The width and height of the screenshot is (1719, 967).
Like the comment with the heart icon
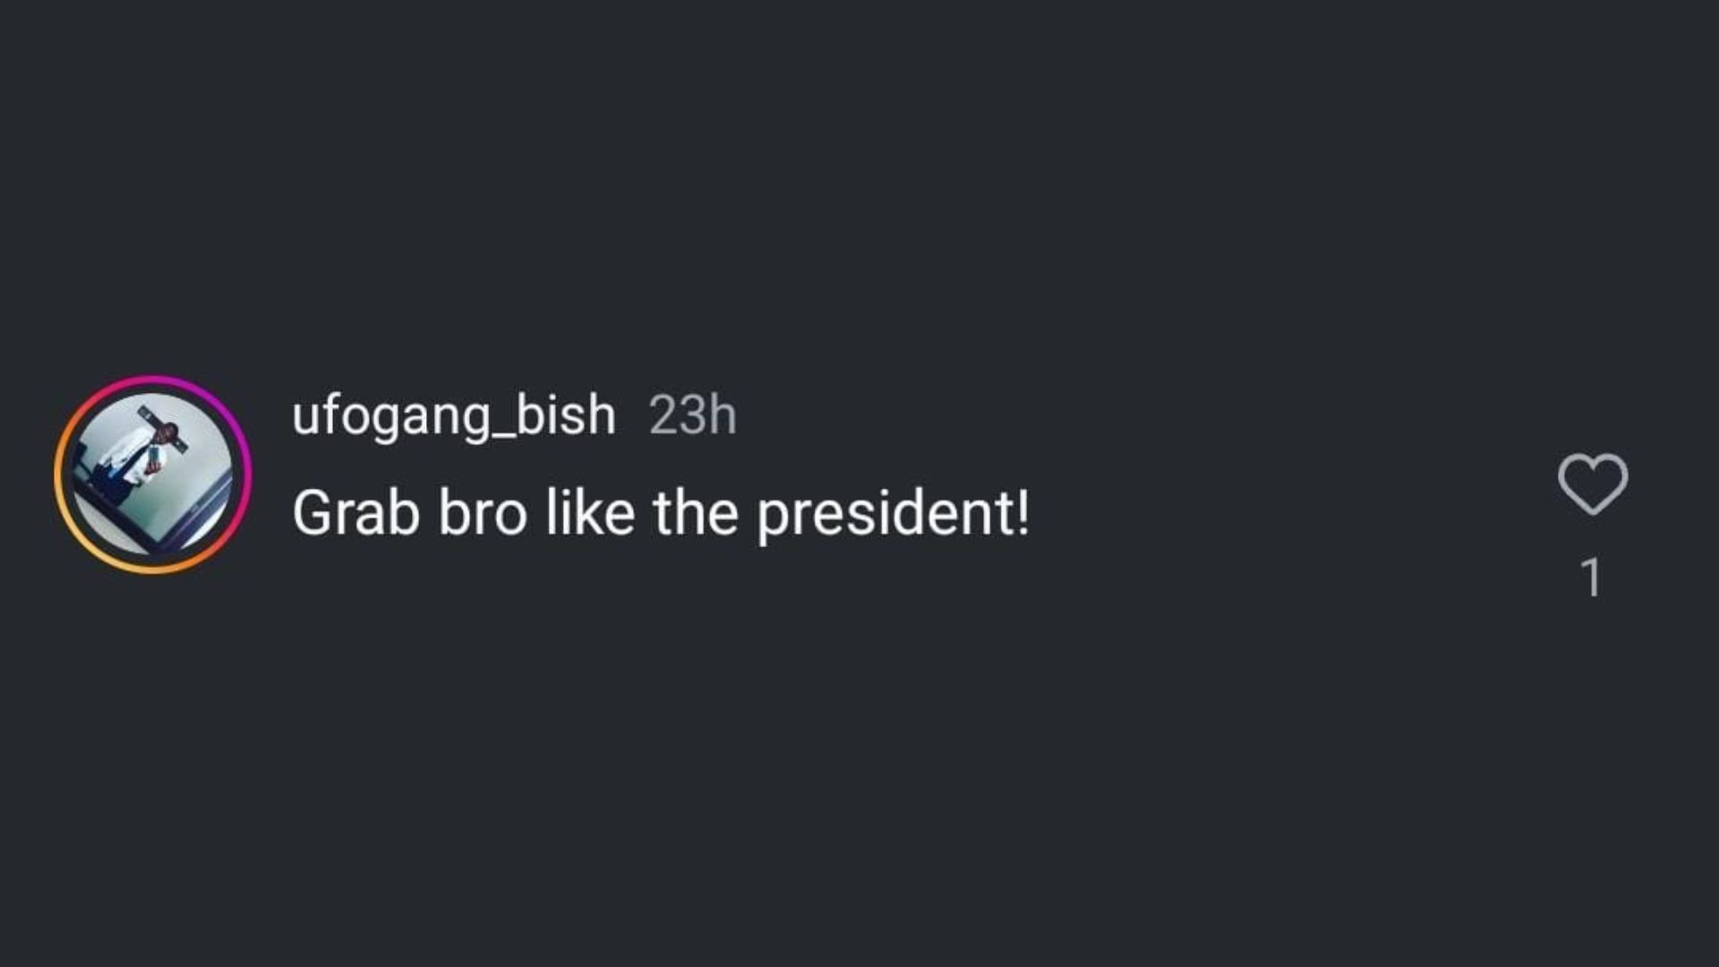pos(1593,483)
